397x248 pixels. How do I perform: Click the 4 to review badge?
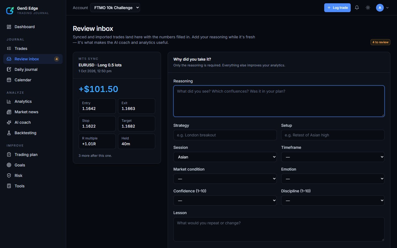(380, 42)
